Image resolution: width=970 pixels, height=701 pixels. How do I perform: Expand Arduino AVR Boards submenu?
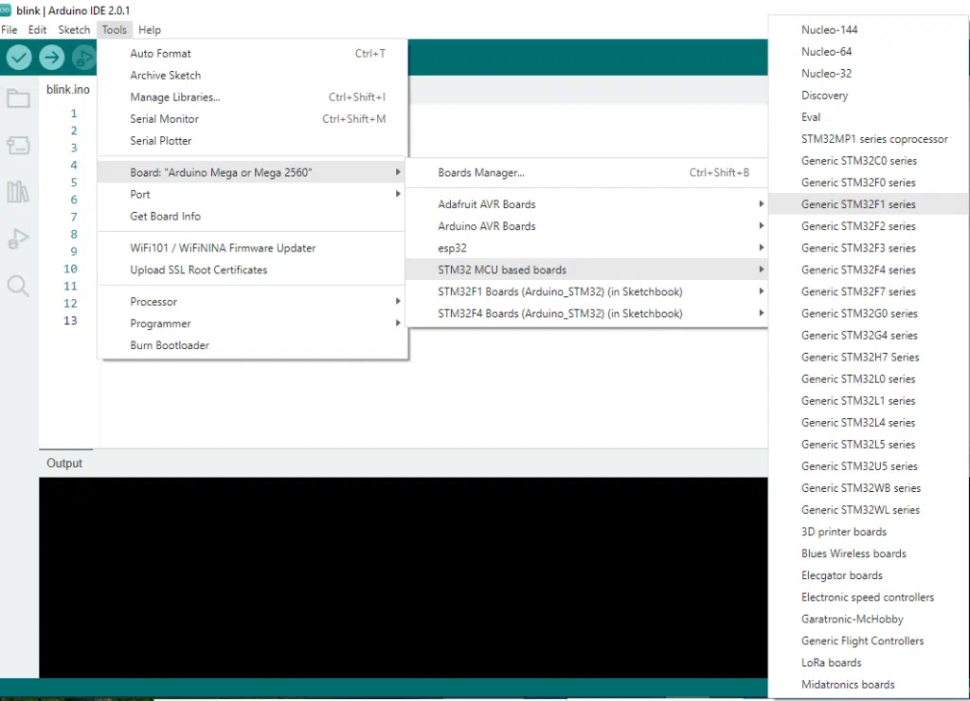pos(586,226)
